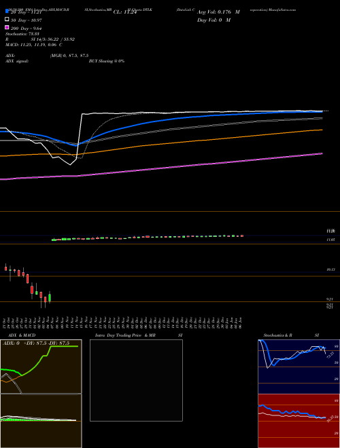Click the 'Stochastics & R' panel title
Screen dimensions: 340x448
pos(277,335)
